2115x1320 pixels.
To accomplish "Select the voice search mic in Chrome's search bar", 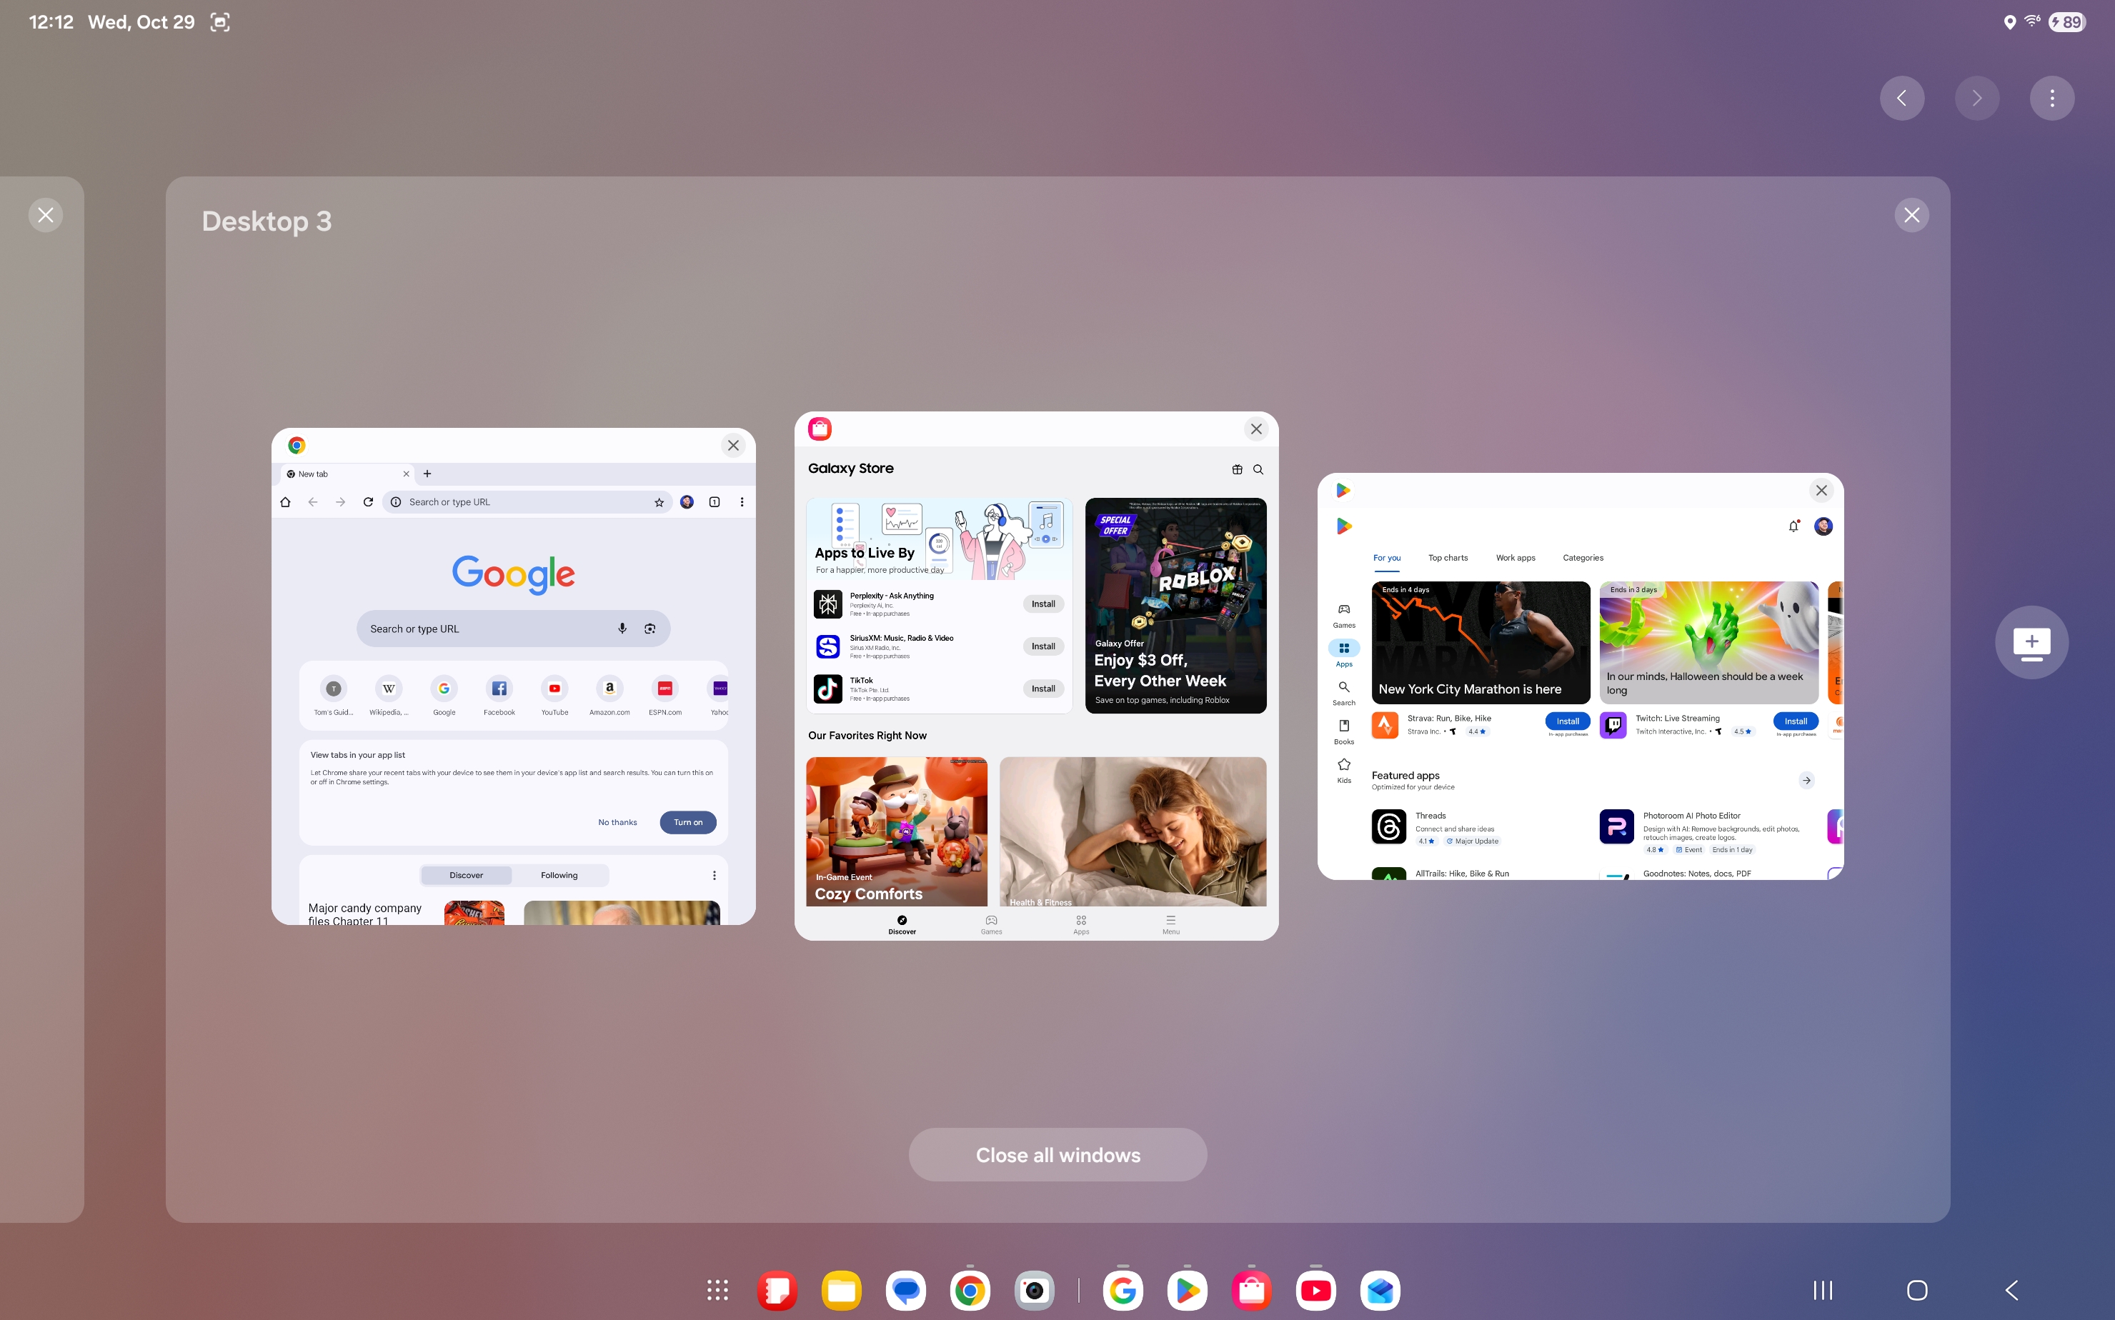I will click(x=622, y=628).
